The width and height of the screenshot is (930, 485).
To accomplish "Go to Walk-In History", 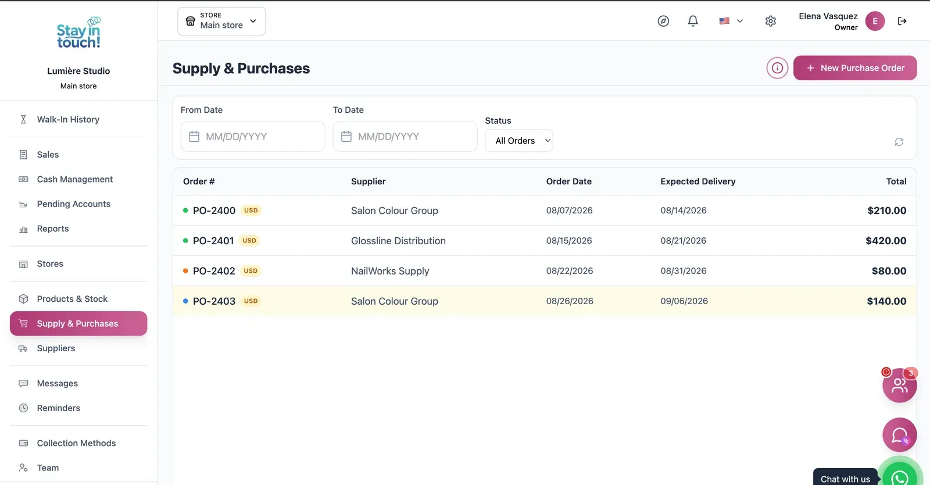I will (78, 119).
